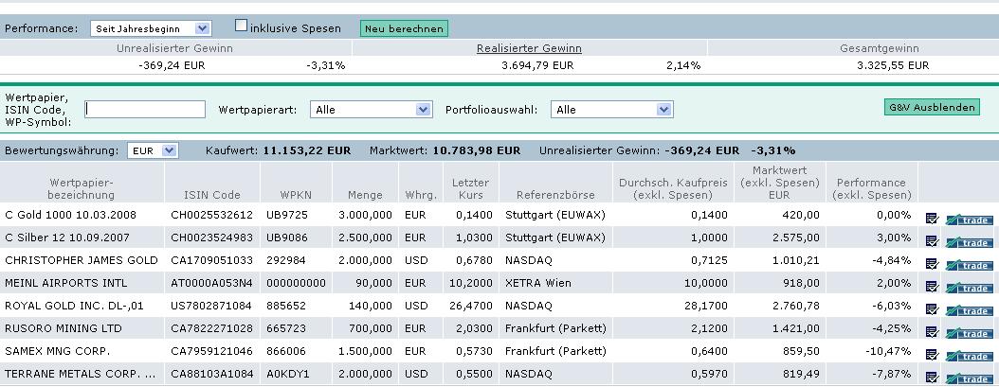Focus the Wertpapier ISIN search field
This screenshot has width=999, height=387.
[145, 110]
